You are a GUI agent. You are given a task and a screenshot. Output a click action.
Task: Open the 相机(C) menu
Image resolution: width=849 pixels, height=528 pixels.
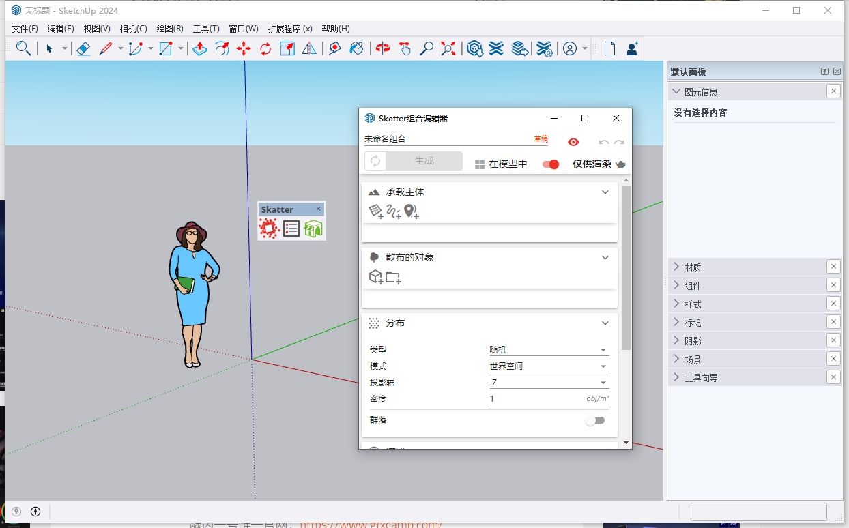tap(133, 29)
